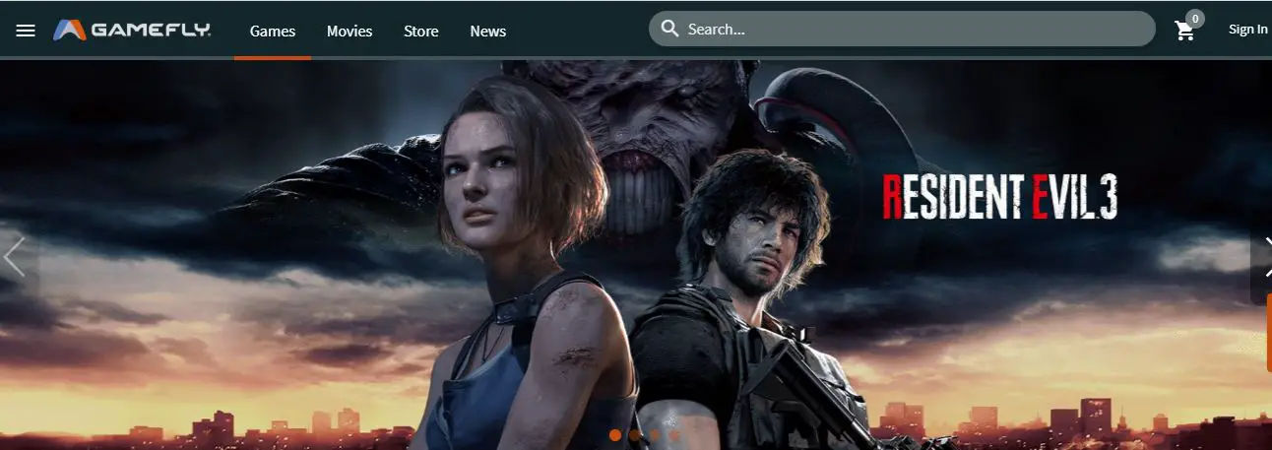
Task: Open the Resident Evil 3 banner title
Action: click(x=999, y=197)
